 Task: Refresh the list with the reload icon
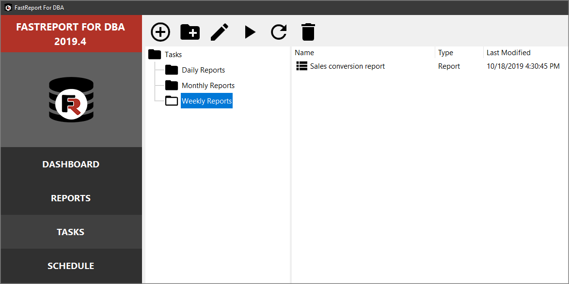[279, 32]
